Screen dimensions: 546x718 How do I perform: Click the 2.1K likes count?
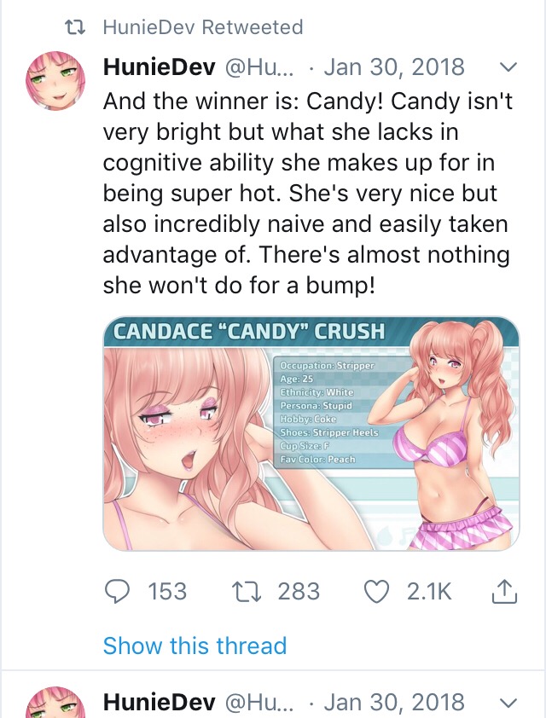coord(428,591)
